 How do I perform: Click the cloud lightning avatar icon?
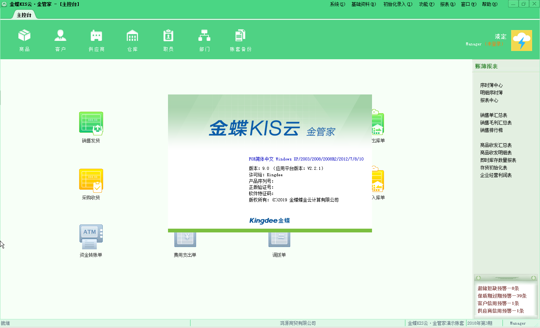click(522, 40)
